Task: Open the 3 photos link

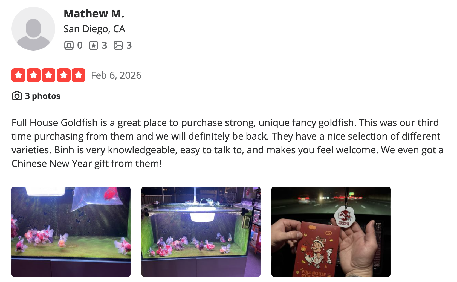Action: coord(43,96)
